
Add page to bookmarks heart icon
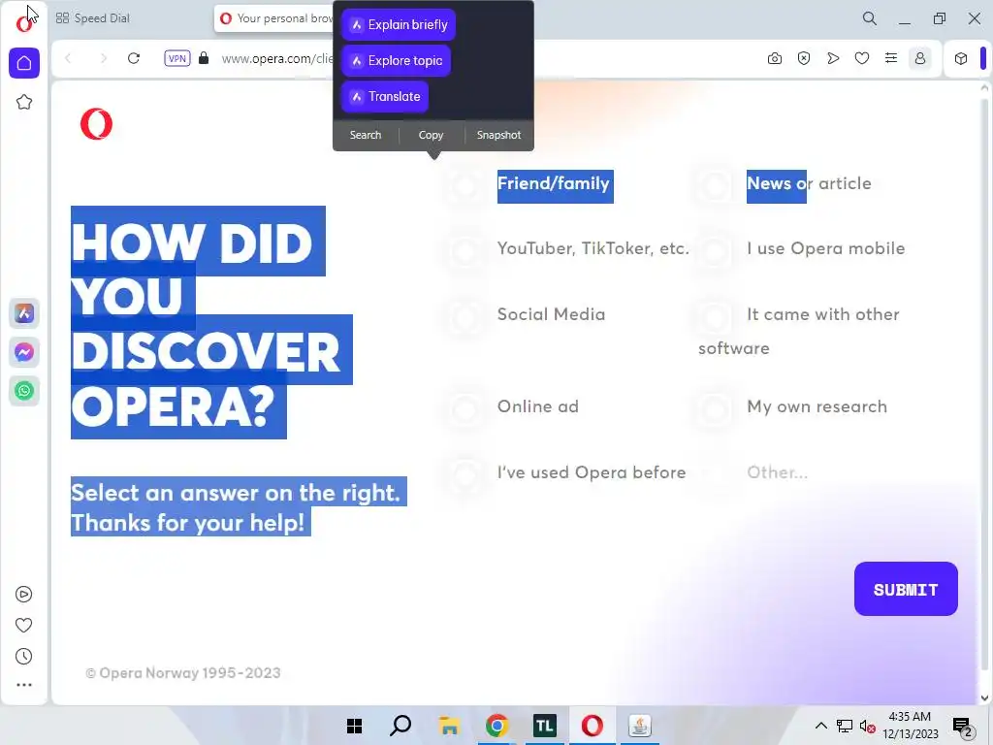tap(862, 58)
